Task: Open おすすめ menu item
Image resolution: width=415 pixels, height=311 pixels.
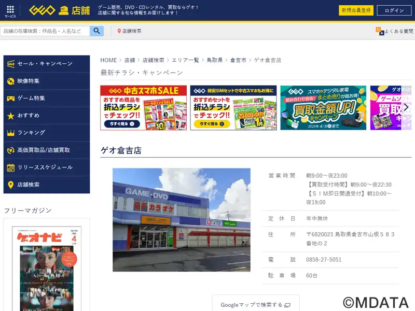Action: [x=47, y=116]
